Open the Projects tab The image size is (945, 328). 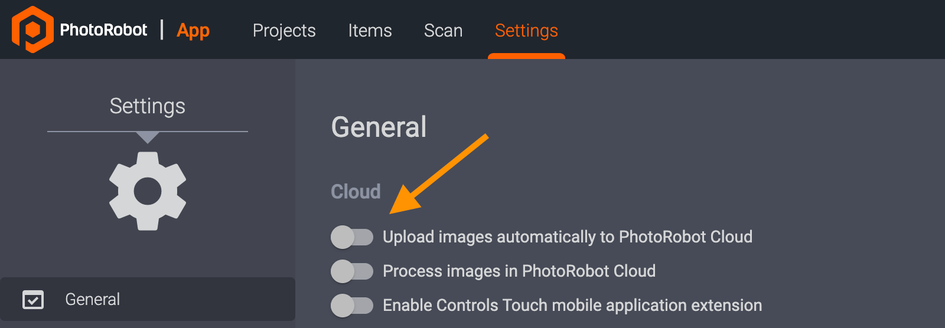(x=284, y=31)
